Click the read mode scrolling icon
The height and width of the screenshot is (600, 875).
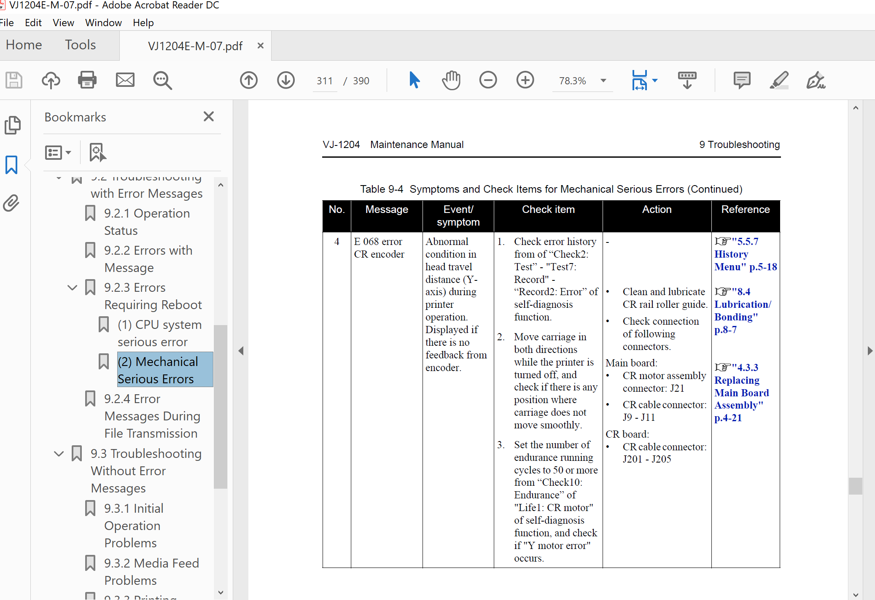[687, 80]
